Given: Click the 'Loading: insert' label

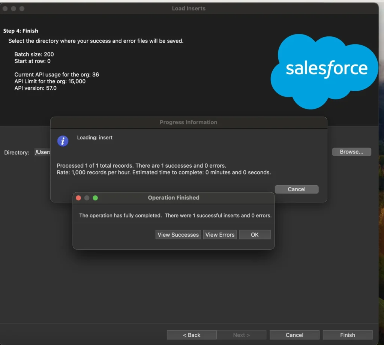Looking at the screenshot, I should (x=95, y=138).
